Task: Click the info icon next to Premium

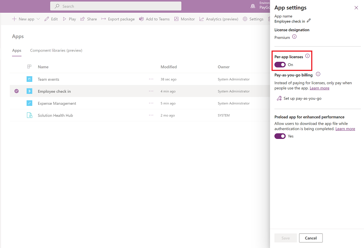Action: [294, 37]
